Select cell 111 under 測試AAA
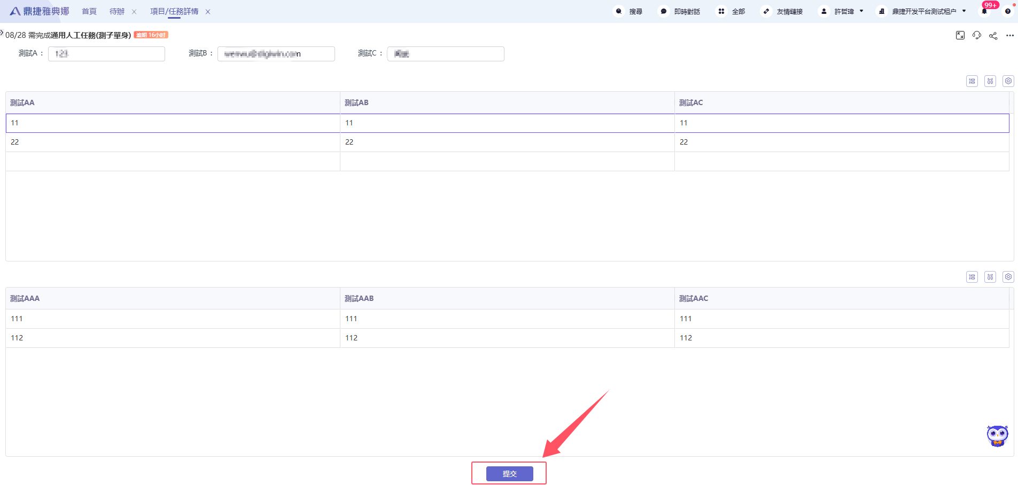The width and height of the screenshot is (1018, 485). pos(173,319)
